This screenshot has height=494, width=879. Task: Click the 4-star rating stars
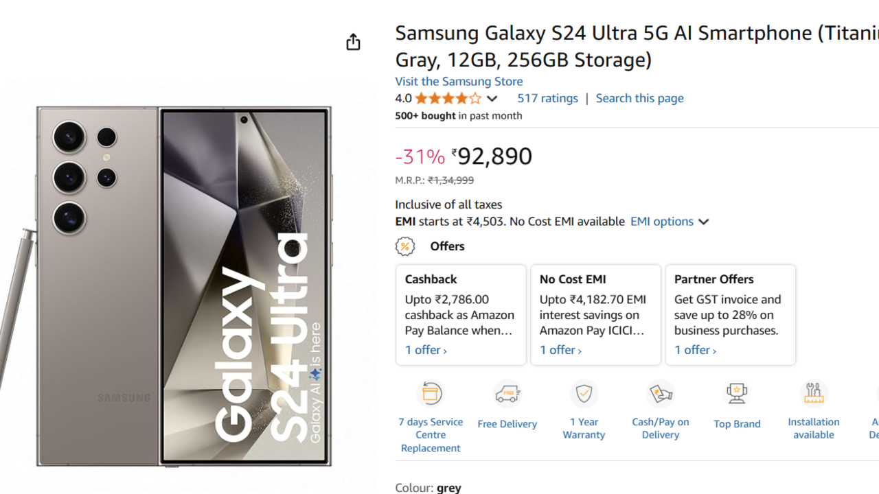[x=448, y=99]
